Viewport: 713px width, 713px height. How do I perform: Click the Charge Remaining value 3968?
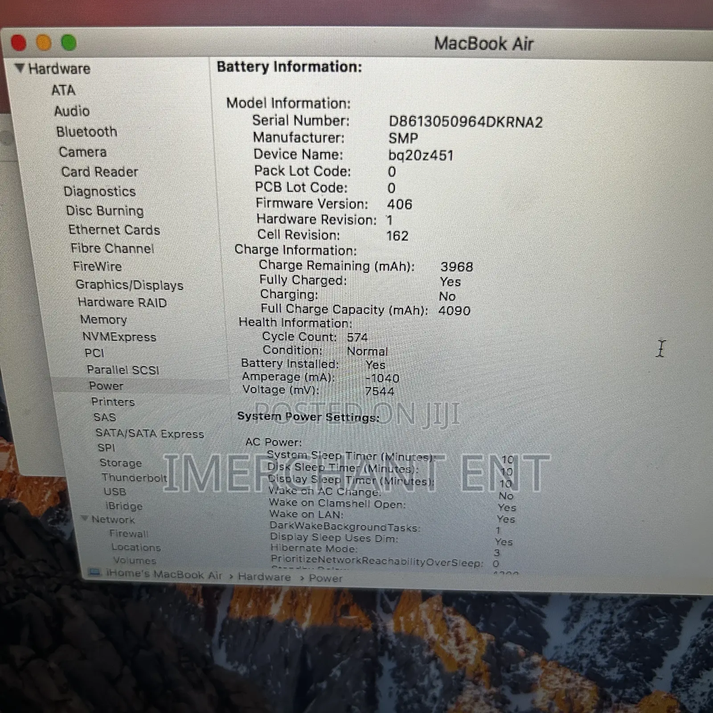coord(457,267)
